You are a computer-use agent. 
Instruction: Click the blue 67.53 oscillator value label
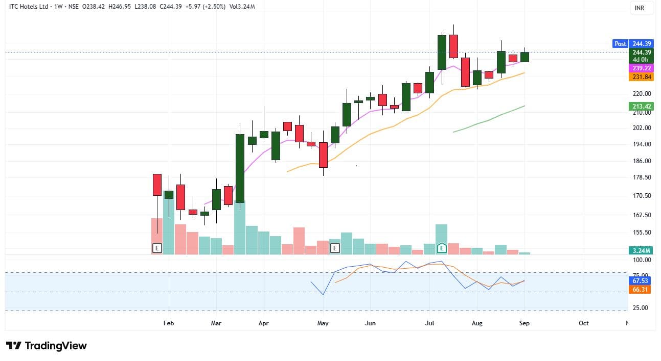point(641,280)
